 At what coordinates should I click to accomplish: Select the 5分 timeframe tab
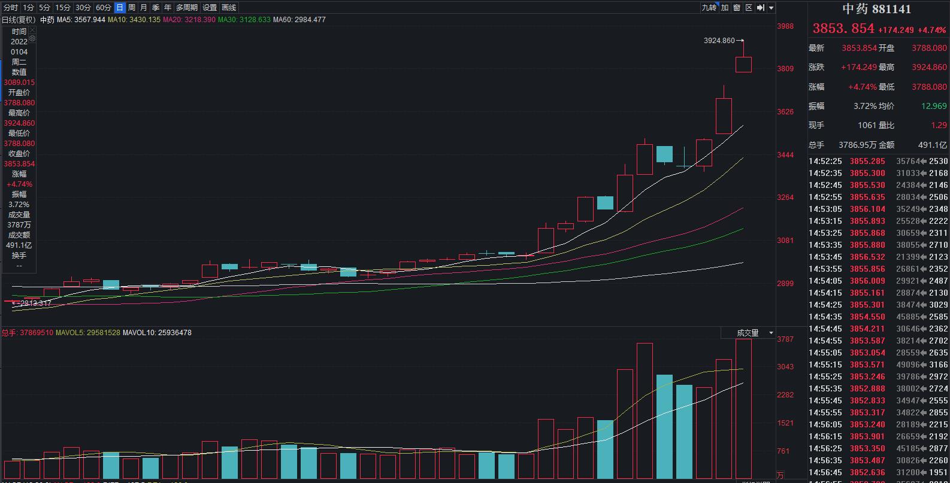click(x=45, y=8)
